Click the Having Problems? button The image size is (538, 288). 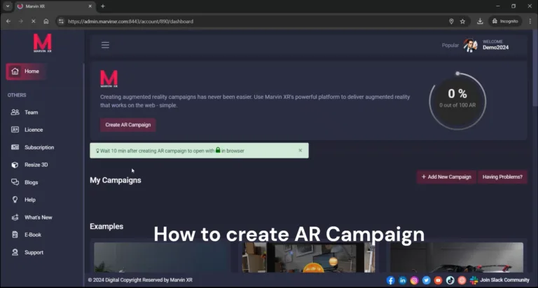click(x=502, y=177)
